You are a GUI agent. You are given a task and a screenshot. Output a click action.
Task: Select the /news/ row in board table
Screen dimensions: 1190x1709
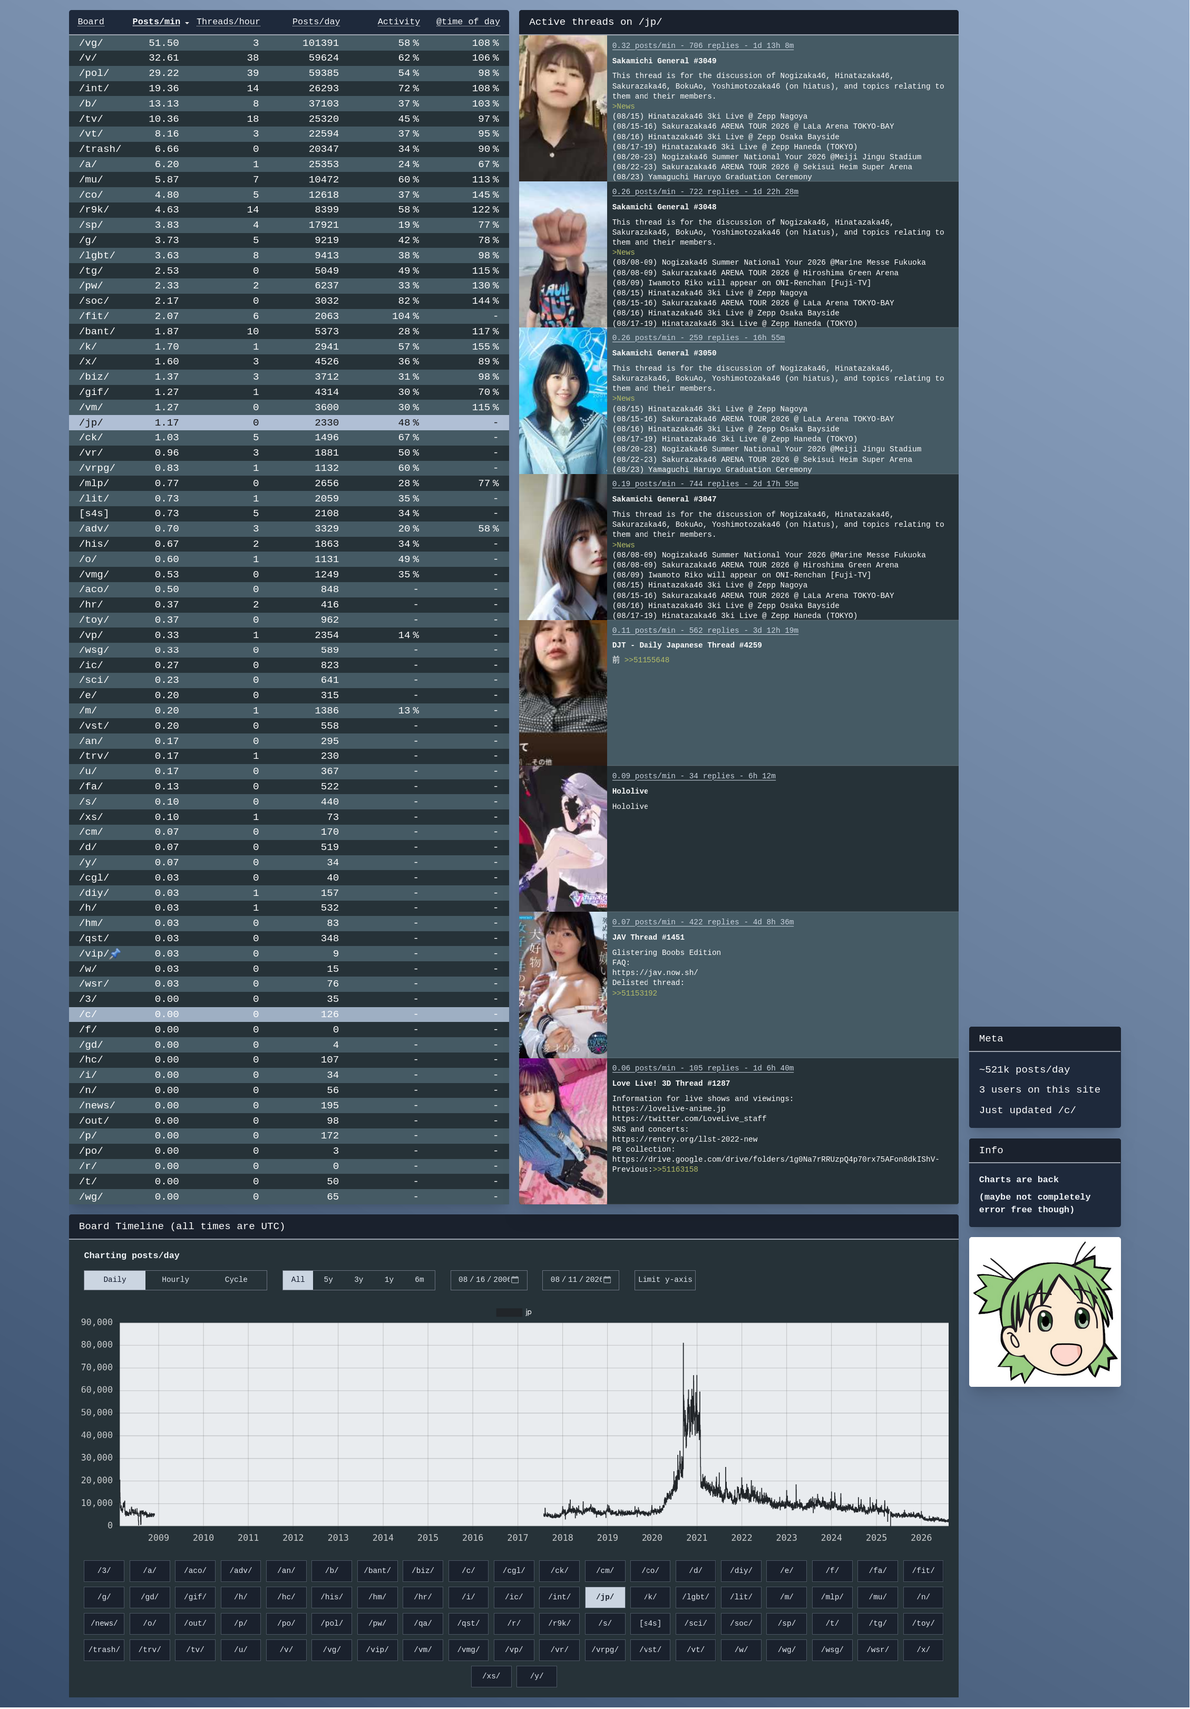pyautogui.click(x=289, y=1105)
